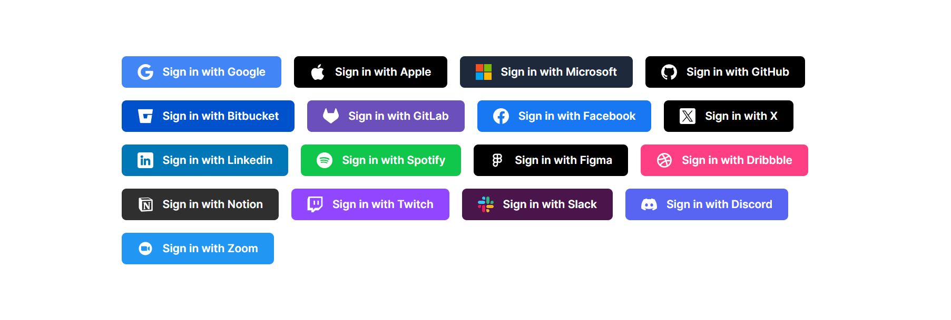This screenshot has width=951, height=320.
Task: Sign in with Facebook
Action: [564, 116]
